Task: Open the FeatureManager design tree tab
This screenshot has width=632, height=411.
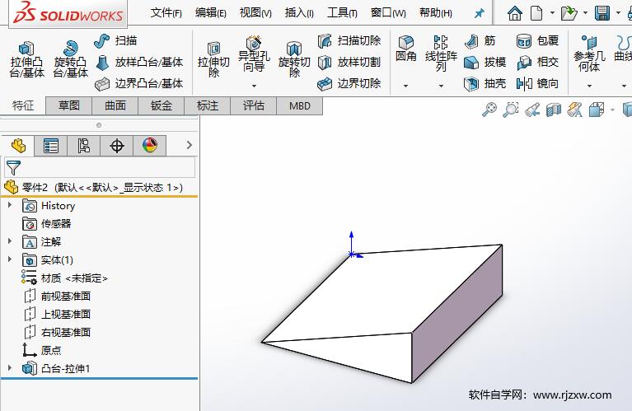Action: (18, 146)
